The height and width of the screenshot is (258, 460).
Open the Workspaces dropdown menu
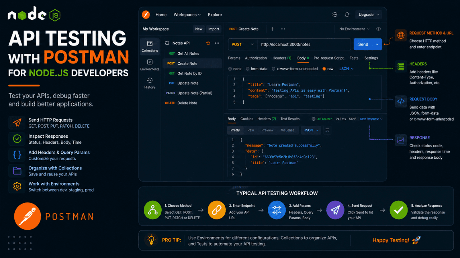(x=187, y=15)
